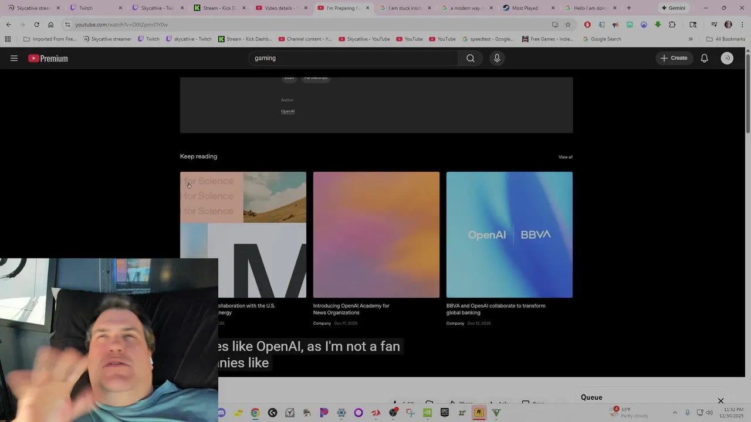The width and height of the screenshot is (751, 422).
Task: Focus the search box containing "gaming"
Action: point(353,58)
